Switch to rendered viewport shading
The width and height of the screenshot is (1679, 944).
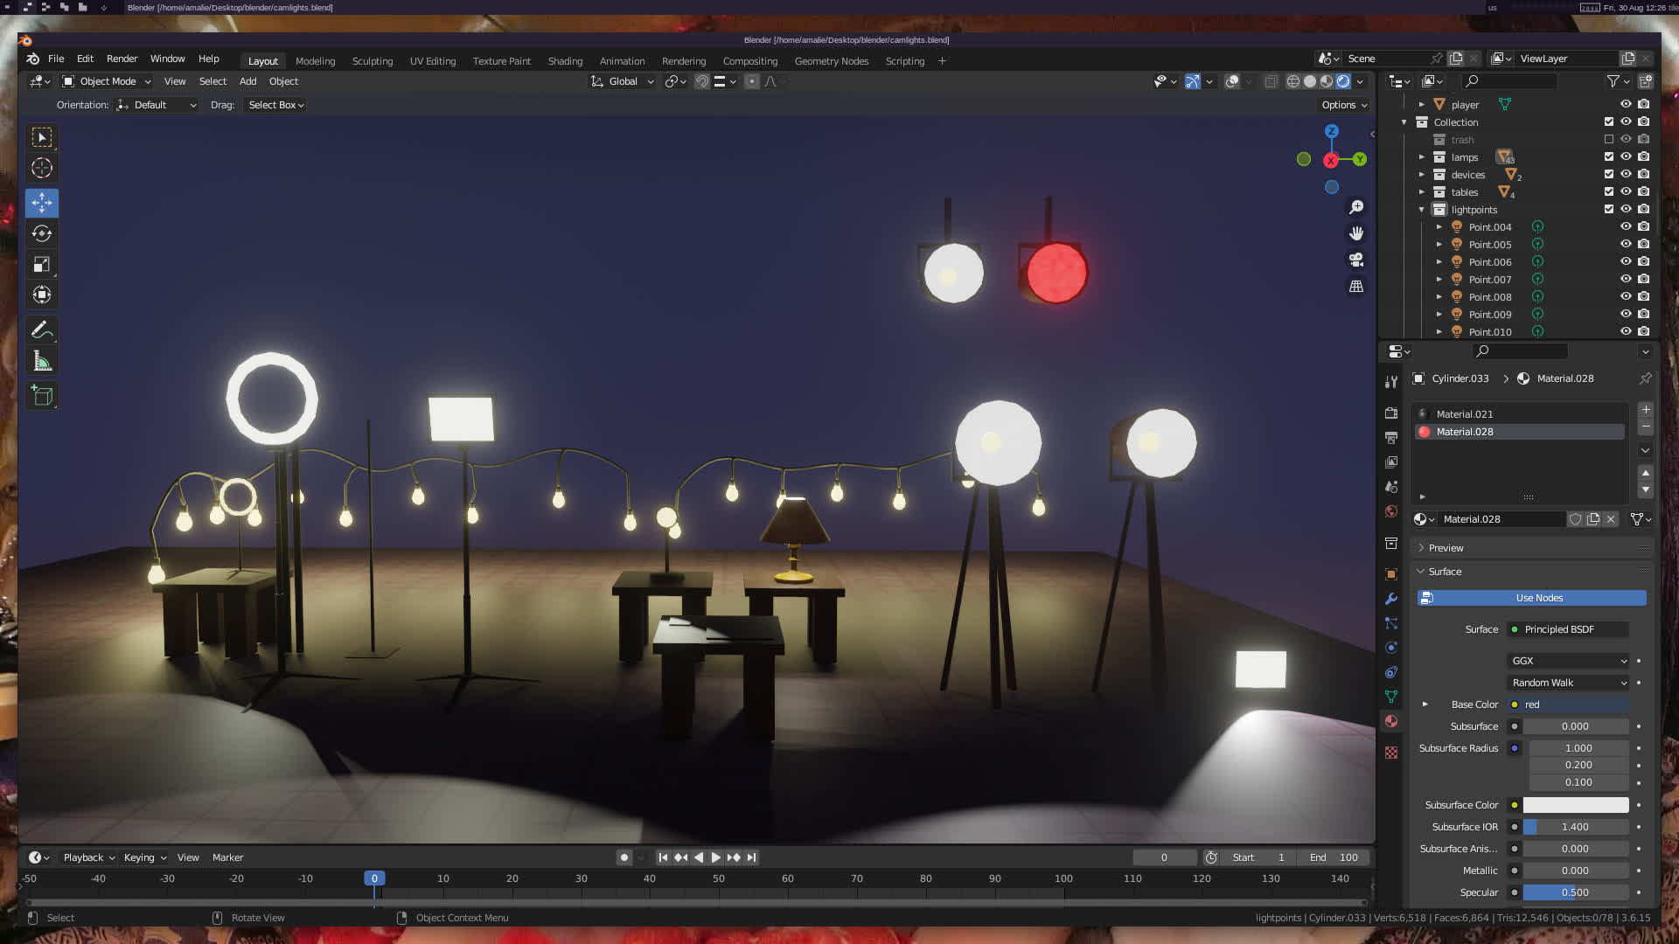coord(1343,81)
